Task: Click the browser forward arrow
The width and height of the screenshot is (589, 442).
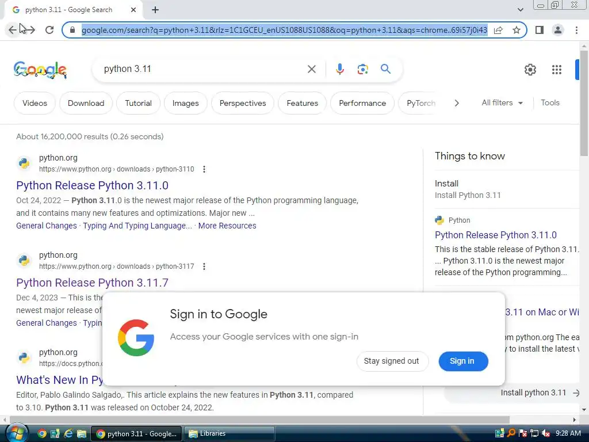Action: click(x=30, y=30)
